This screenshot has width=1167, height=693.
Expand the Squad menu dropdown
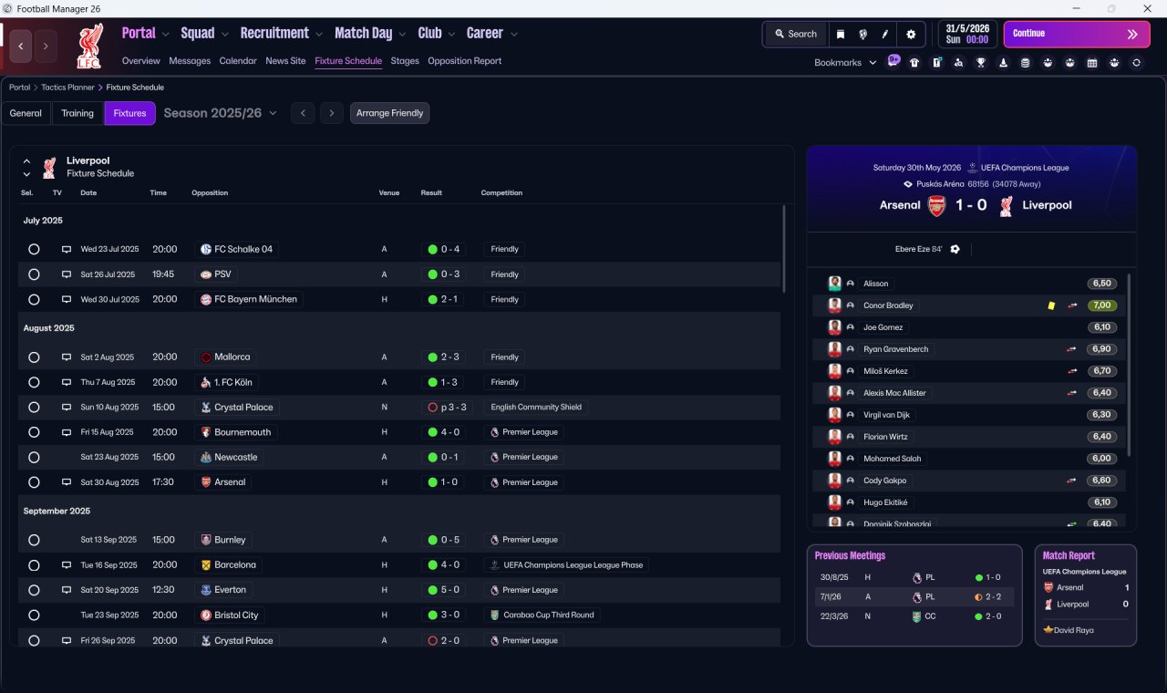pos(224,35)
